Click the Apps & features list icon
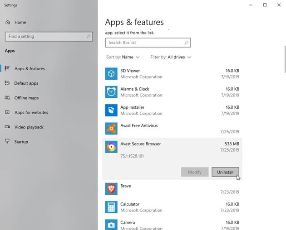 tap(7, 68)
